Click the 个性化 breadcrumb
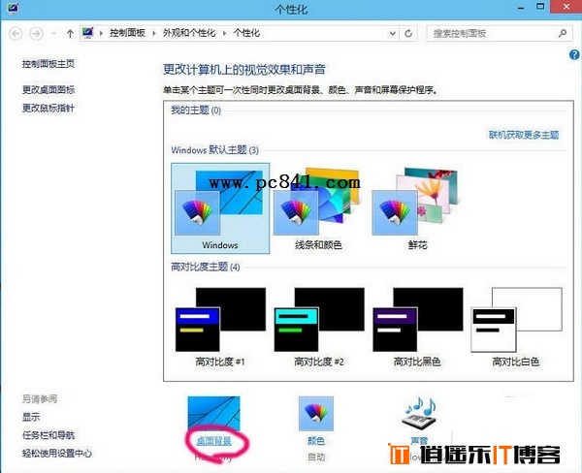This screenshot has width=582, height=473. (246, 33)
